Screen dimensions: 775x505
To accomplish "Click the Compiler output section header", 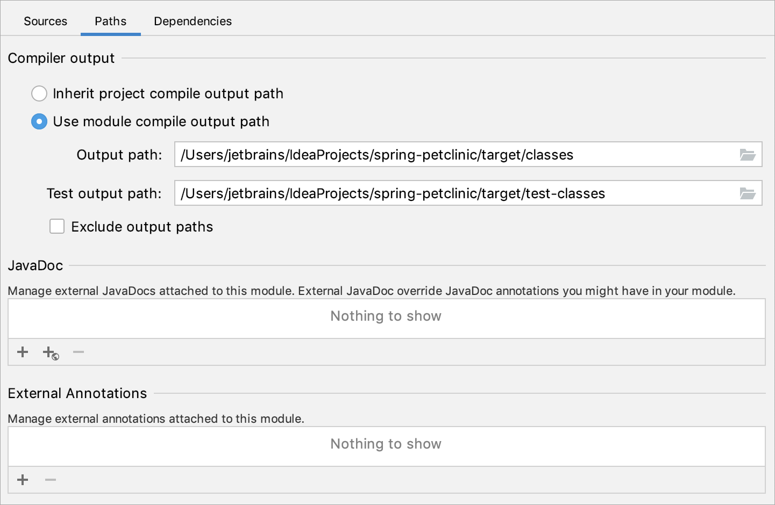I will click(x=61, y=58).
